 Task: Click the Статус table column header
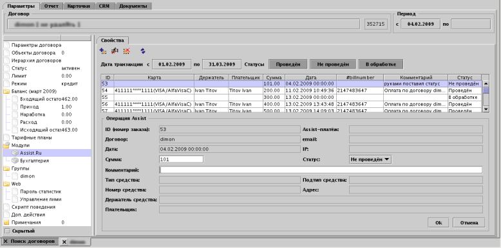464,78
